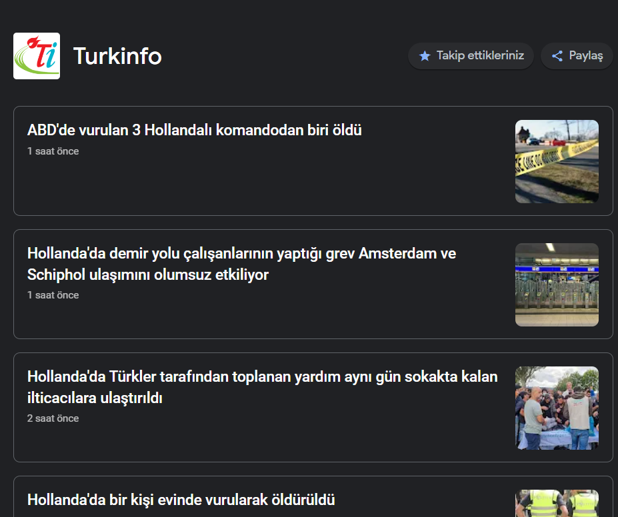Click the Paylaş share button

click(577, 56)
